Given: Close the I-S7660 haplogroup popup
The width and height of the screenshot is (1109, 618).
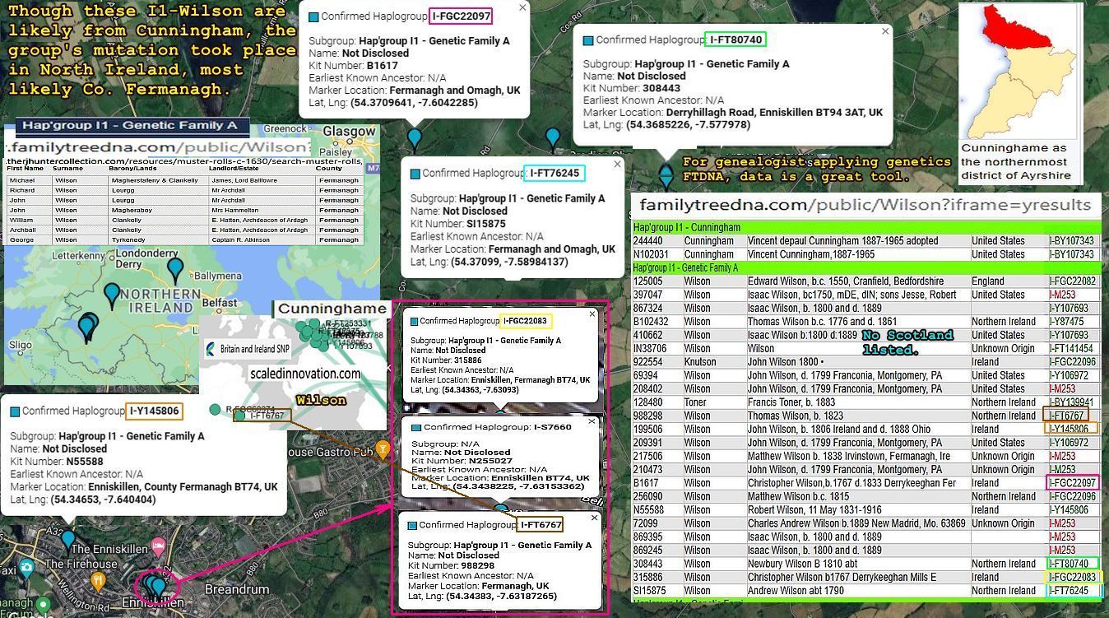Looking at the screenshot, I should pyautogui.click(x=591, y=421).
